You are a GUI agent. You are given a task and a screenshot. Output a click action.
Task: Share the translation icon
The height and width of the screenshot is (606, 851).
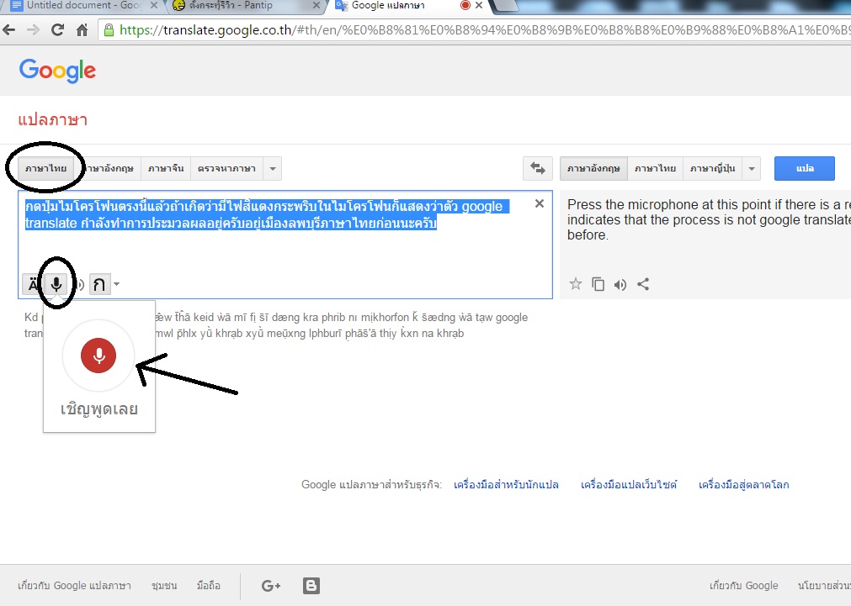point(643,284)
